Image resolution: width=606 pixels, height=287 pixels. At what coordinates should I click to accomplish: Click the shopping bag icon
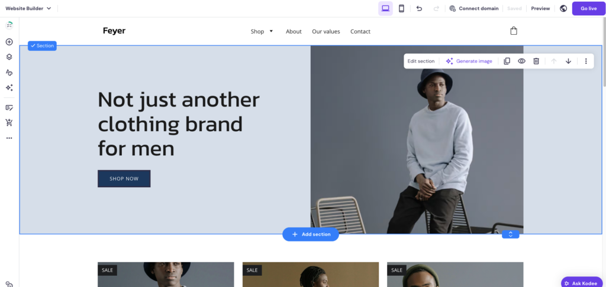click(x=514, y=31)
